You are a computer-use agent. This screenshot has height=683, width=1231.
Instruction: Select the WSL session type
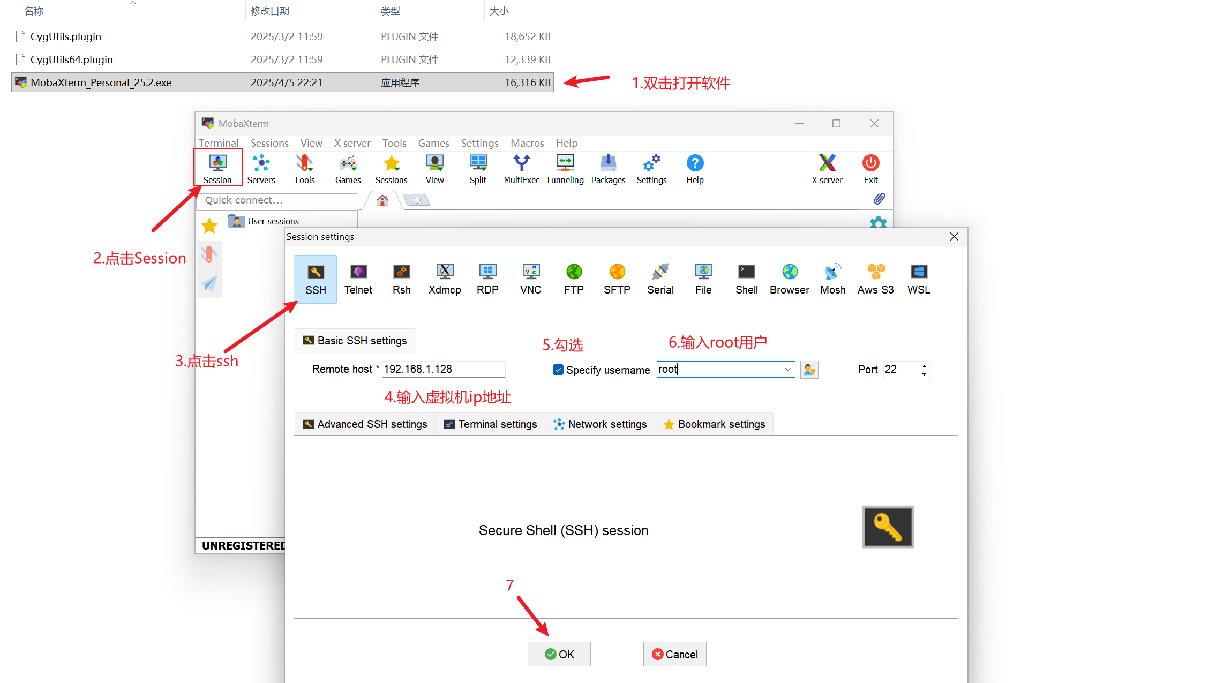(x=919, y=279)
